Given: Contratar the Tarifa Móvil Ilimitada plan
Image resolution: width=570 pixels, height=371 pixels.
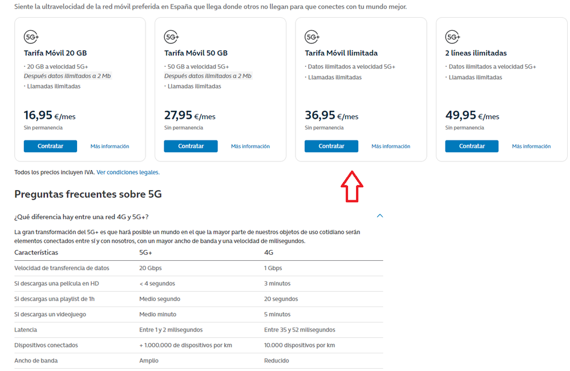Looking at the screenshot, I should 332,146.
